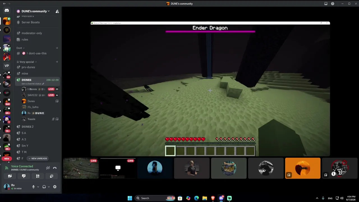The height and width of the screenshot is (202, 359).
Task: Collapse the Very special category
Action: [x=27, y=62]
